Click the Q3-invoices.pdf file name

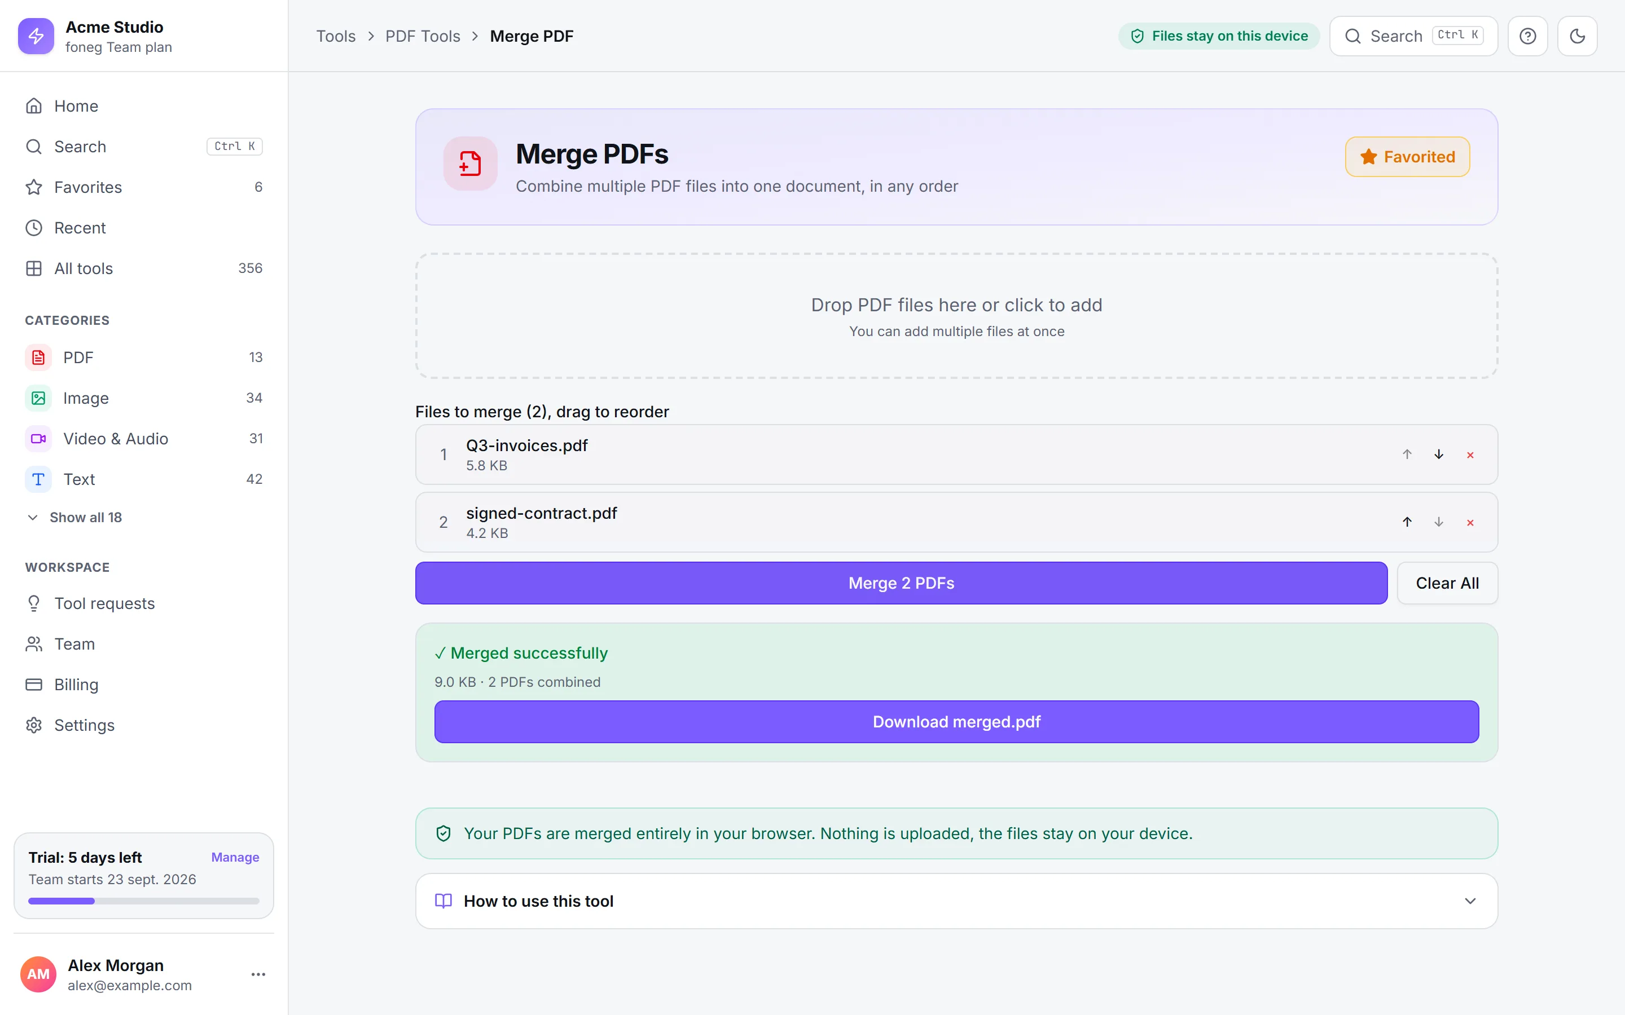click(526, 445)
